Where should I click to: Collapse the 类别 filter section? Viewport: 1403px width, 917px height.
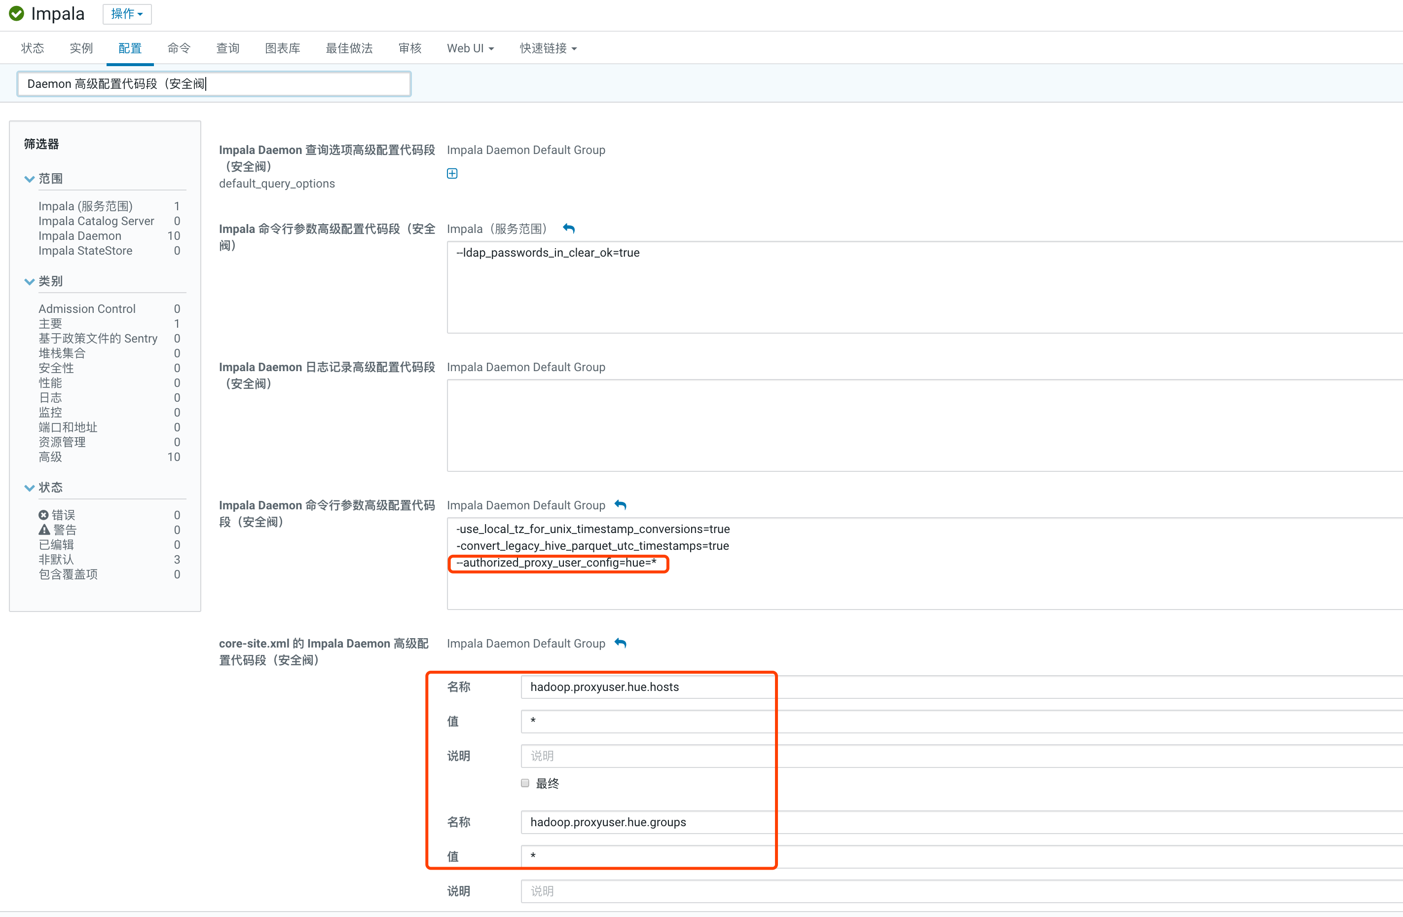click(30, 281)
